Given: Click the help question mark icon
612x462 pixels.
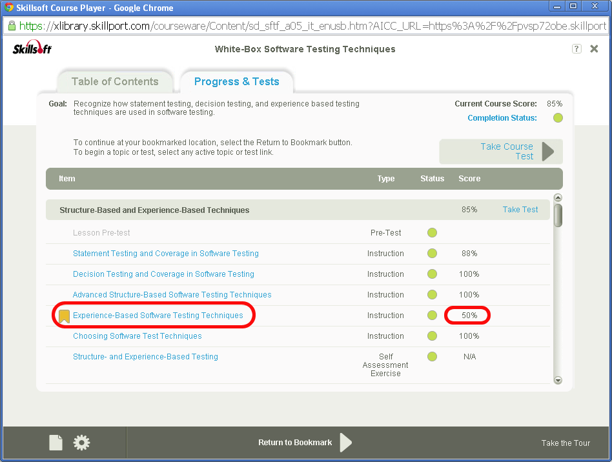Looking at the screenshot, I should pos(576,49).
